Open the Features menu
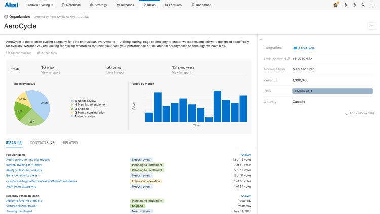This screenshot has width=380, height=214. (x=173, y=5)
